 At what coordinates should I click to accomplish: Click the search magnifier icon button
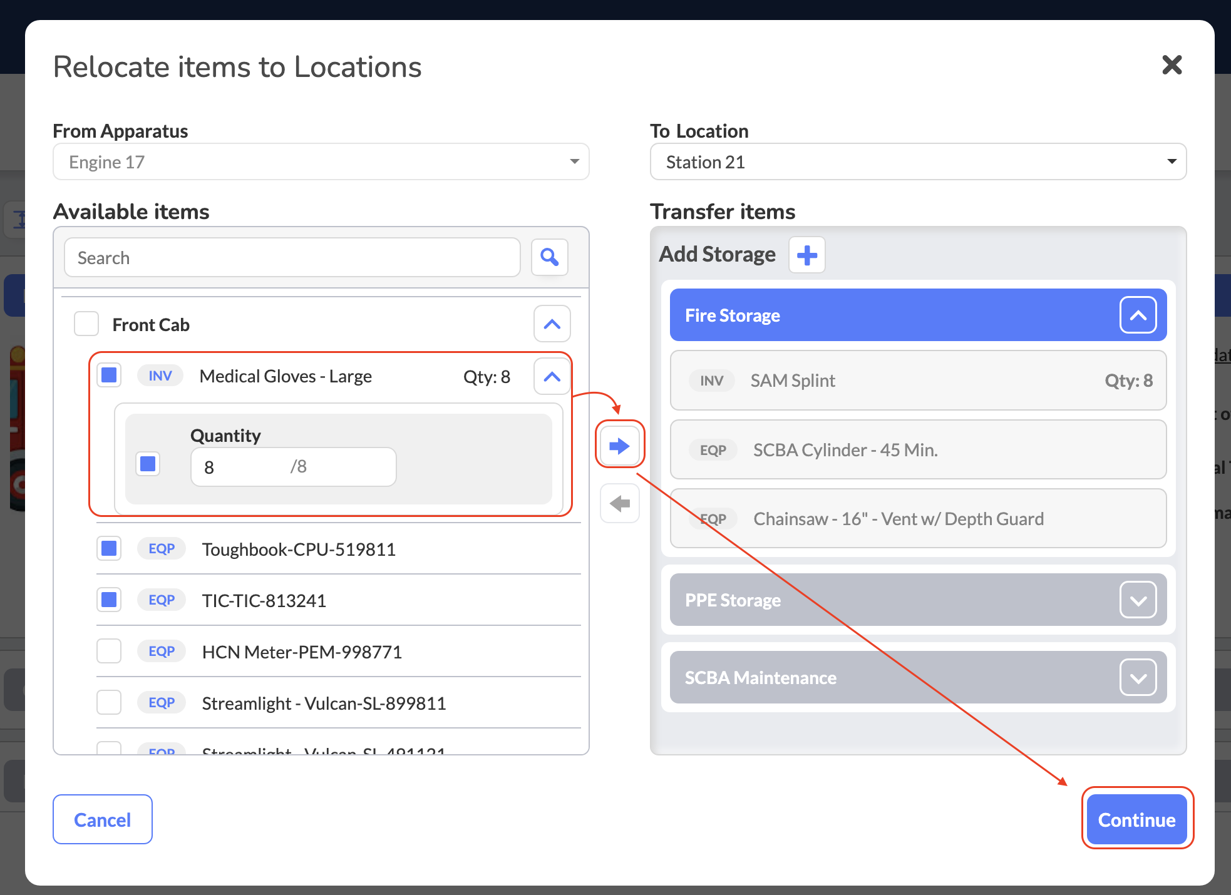click(549, 257)
